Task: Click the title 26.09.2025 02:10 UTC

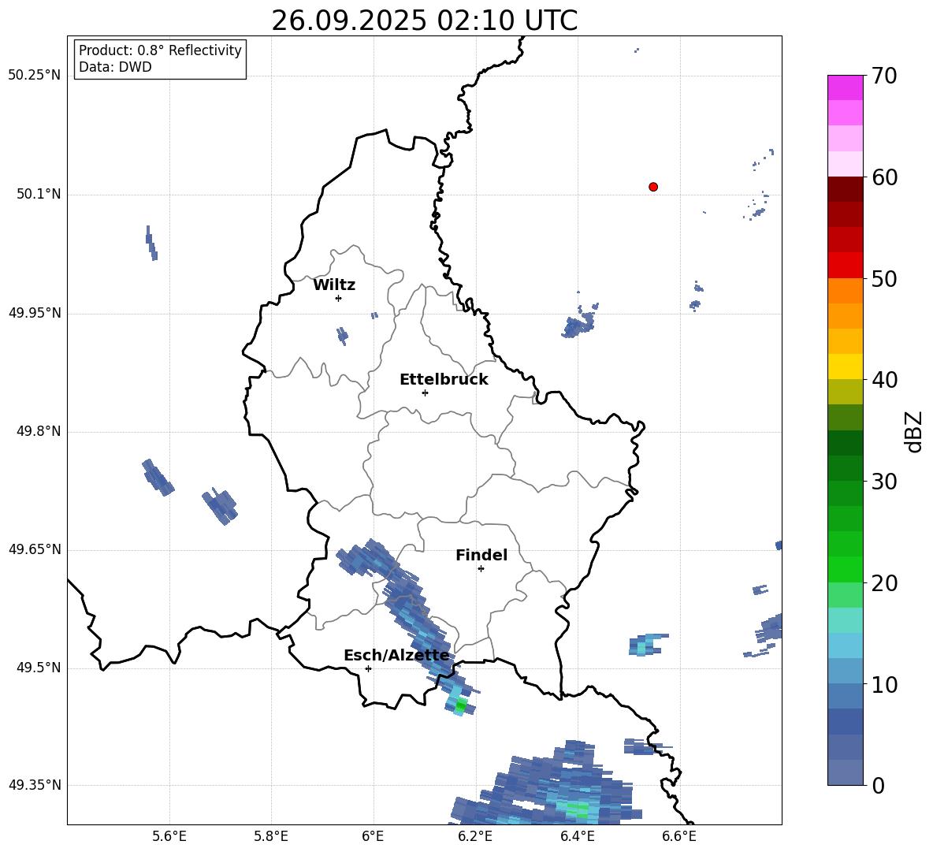Action: 424,20
